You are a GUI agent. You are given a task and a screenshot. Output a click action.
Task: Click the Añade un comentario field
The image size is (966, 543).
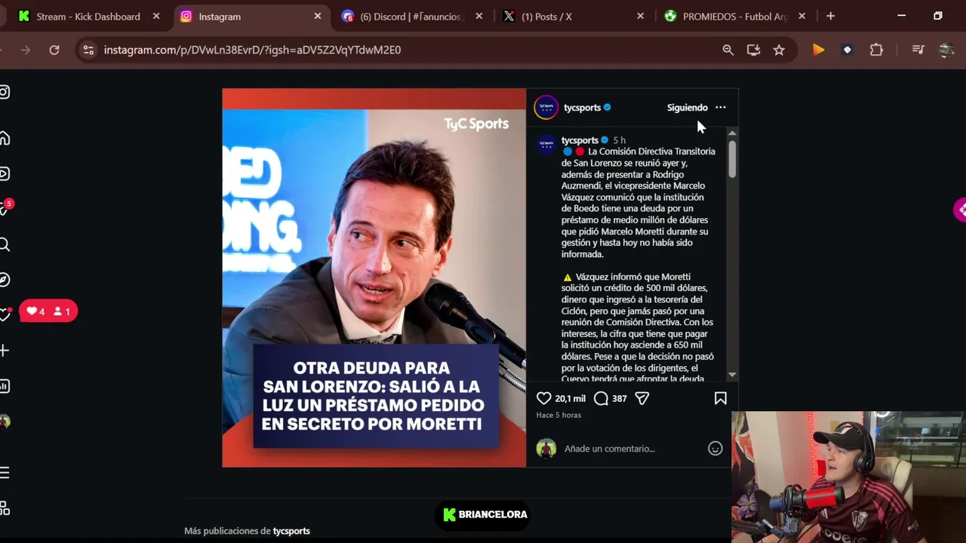click(x=610, y=449)
